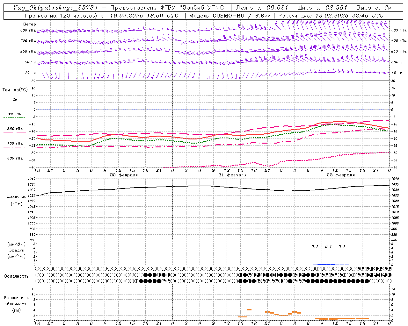The height and width of the screenshot is (326, 408).
Task: Click the Долгота: 66.021 value
Action: [x=262, y=8]
